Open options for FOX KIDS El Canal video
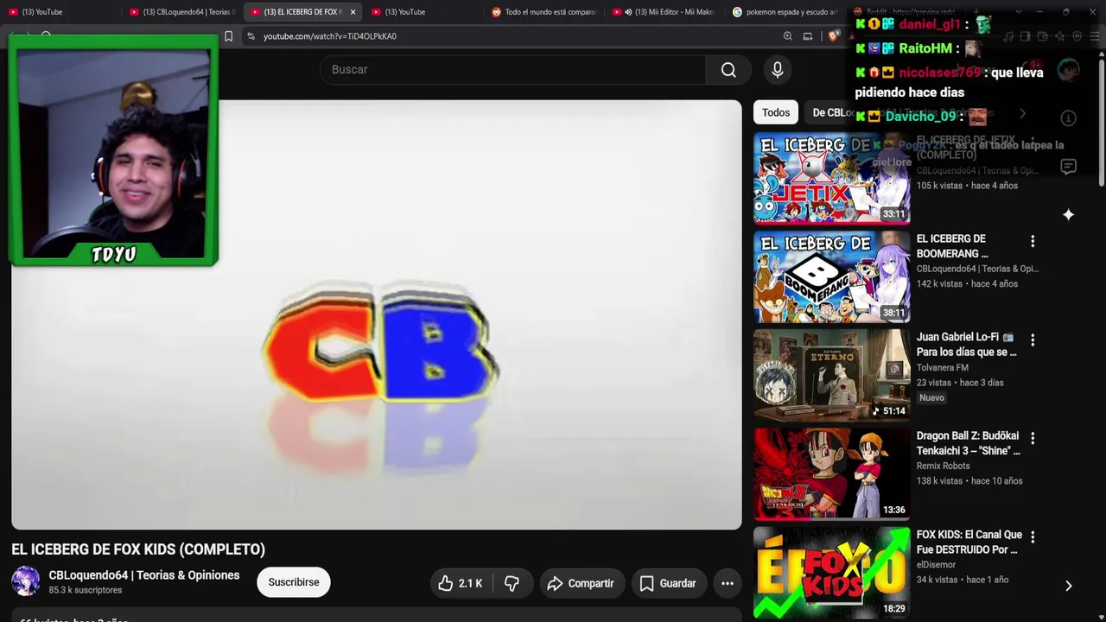This screenshot has width=1106, height=622. point(1032,536)
